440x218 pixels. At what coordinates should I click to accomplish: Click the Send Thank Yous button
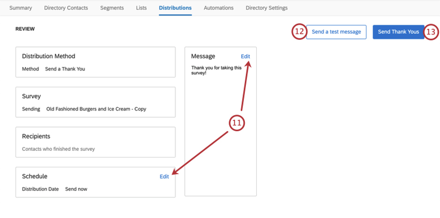point(399,32)
